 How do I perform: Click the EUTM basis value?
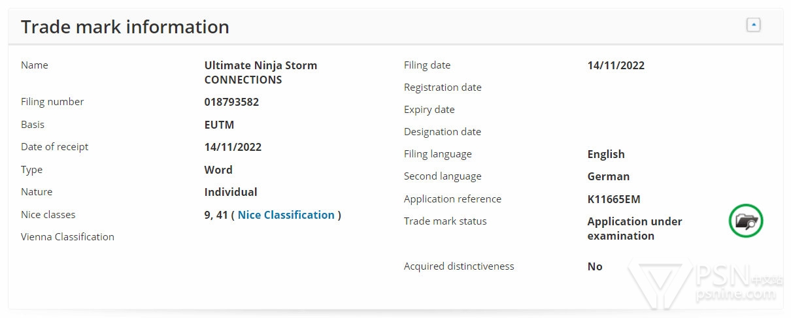(219, 125)
